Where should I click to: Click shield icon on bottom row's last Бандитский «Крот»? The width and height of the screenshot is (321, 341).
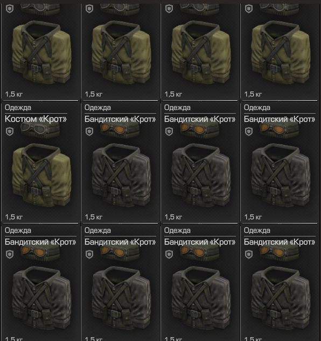249,254
